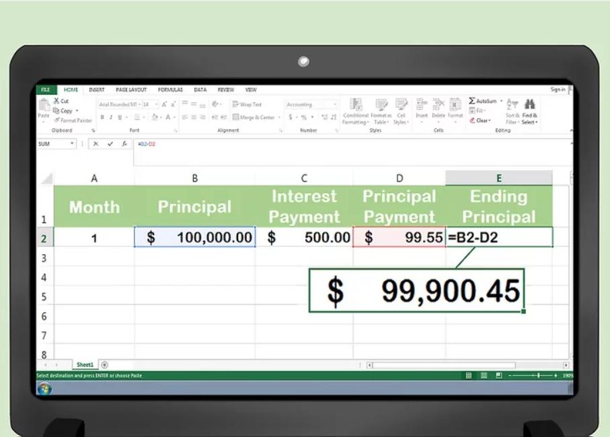Cancel the formula entry with X
This screenshot has height=437, width=610.
point(96,144)
